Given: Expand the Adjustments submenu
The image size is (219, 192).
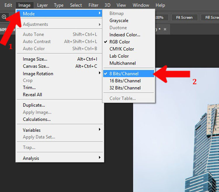Looking at the screenshot, I should (60, 24).
